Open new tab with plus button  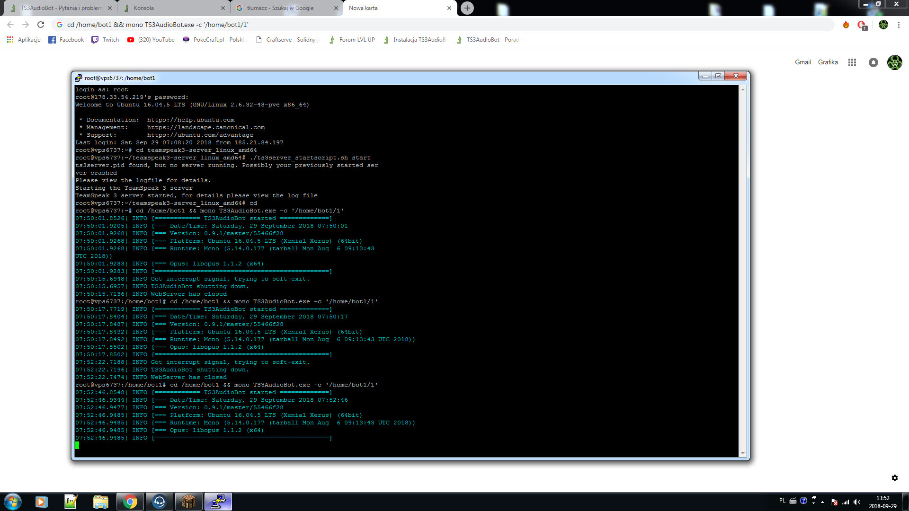click(x=467, y=8)
